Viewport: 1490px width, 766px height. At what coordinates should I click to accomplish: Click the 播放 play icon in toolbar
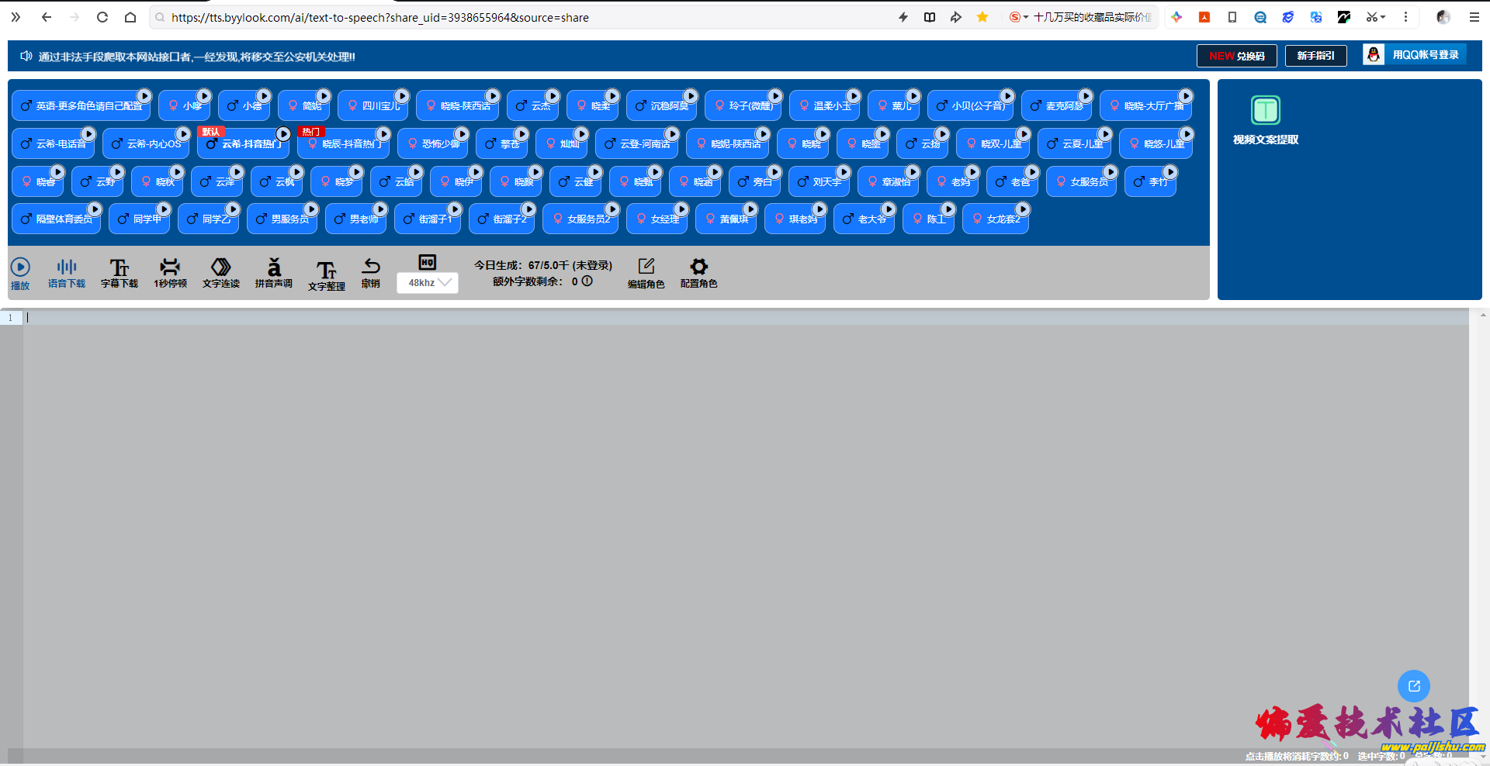point(20,268)
